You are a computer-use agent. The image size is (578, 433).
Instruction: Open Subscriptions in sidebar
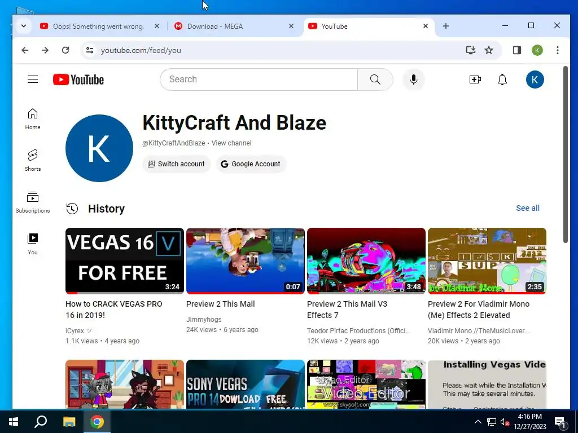pos(33,202)
